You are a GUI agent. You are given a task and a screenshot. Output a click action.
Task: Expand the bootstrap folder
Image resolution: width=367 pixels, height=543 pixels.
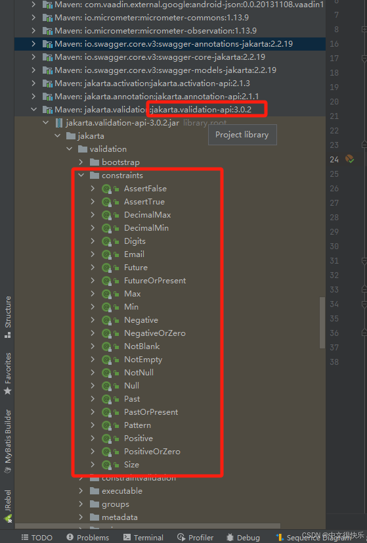[81, 162]
